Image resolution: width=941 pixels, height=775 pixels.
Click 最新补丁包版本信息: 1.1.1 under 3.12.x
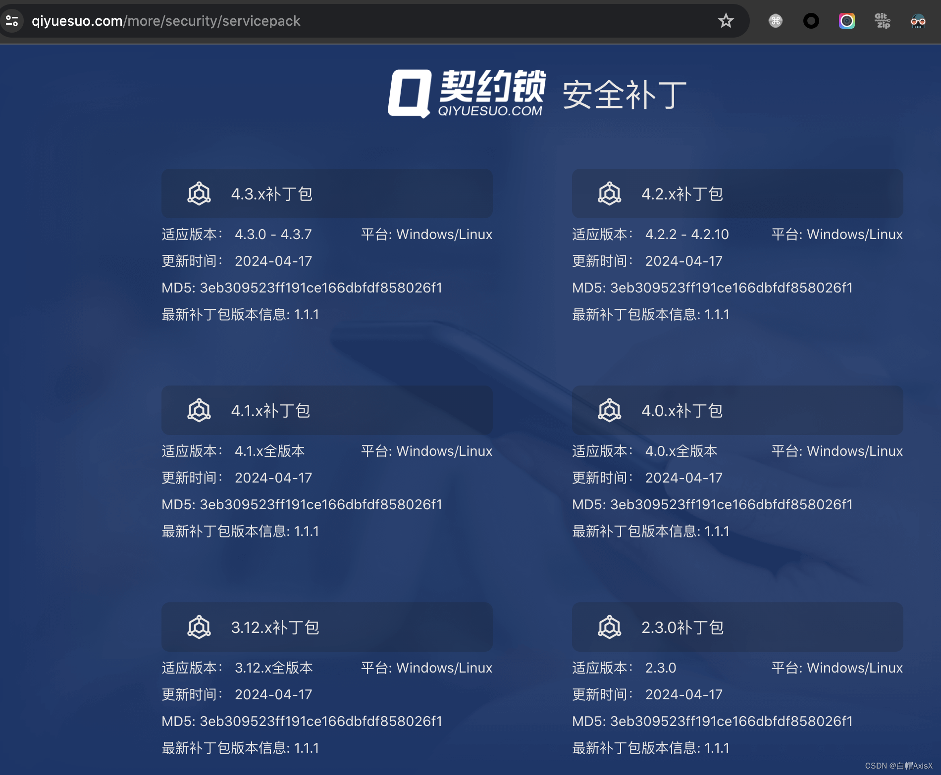tap(240, 748)
